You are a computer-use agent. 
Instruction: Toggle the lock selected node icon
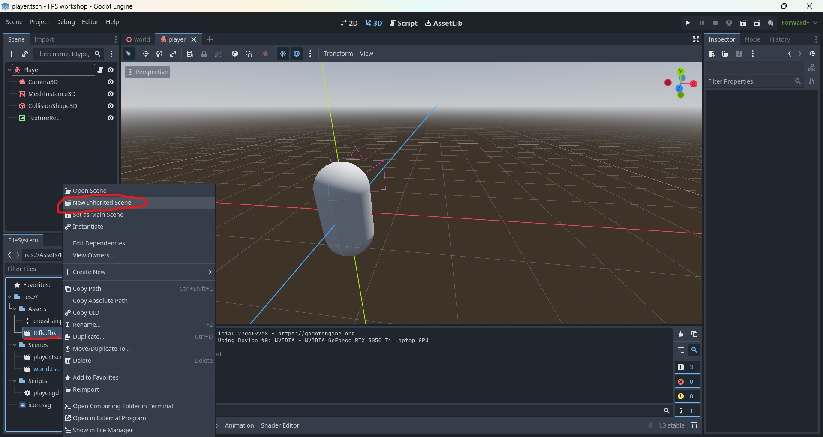pos(204,54)
